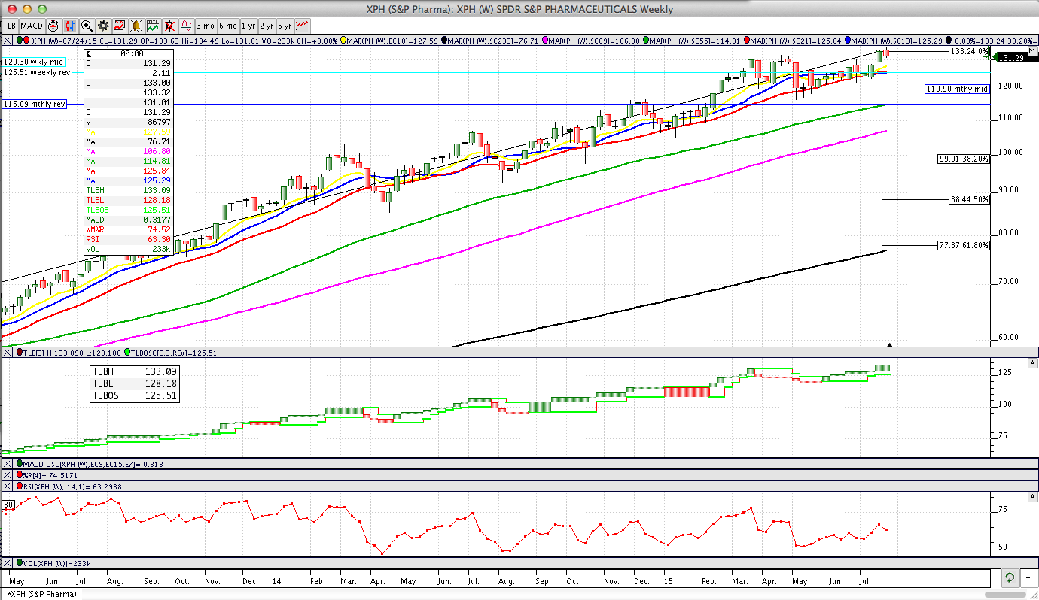1039x600 pixels.
Task: Click the red dot beside %R label
Action: tap(19, 475)
